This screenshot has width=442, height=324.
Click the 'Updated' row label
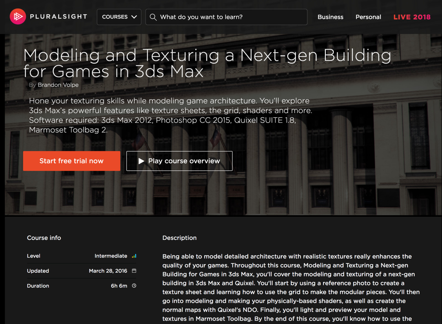click(38, 271)
